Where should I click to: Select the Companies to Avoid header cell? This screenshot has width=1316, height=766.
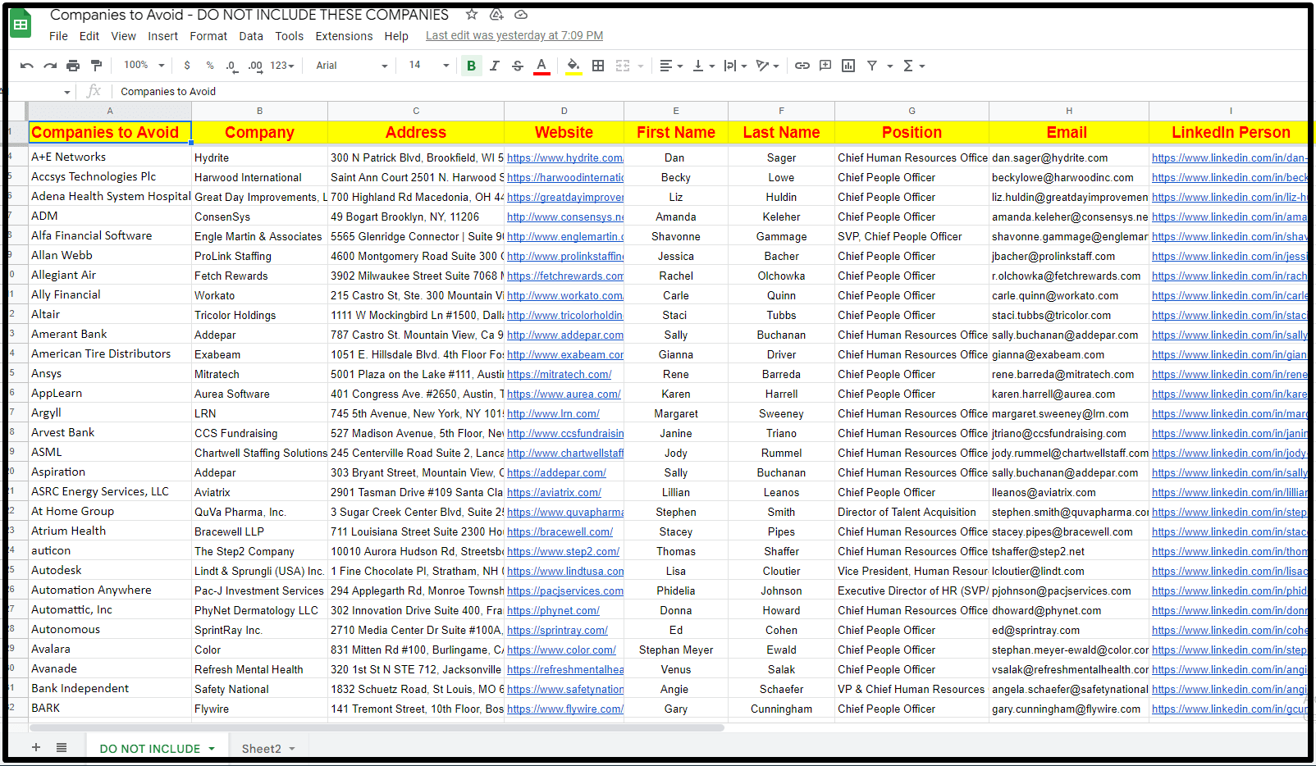coord(110,132)
